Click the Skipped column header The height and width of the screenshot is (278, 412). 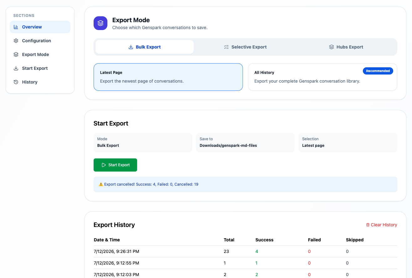tap(355, 240)
